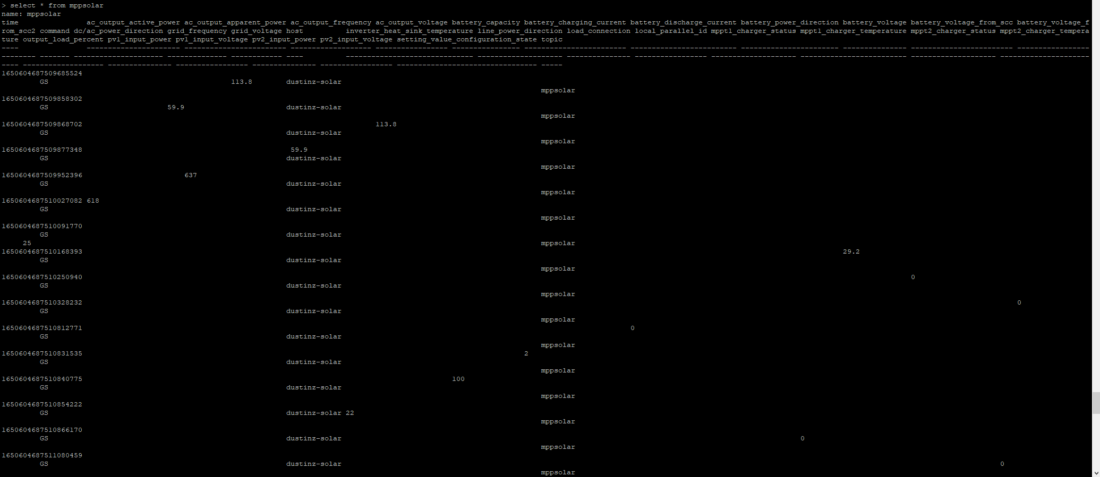Viewport: 1100px width, 477px height.
Task: Click the 'pv2_input_voltage' column header
Action: [356, 39]
